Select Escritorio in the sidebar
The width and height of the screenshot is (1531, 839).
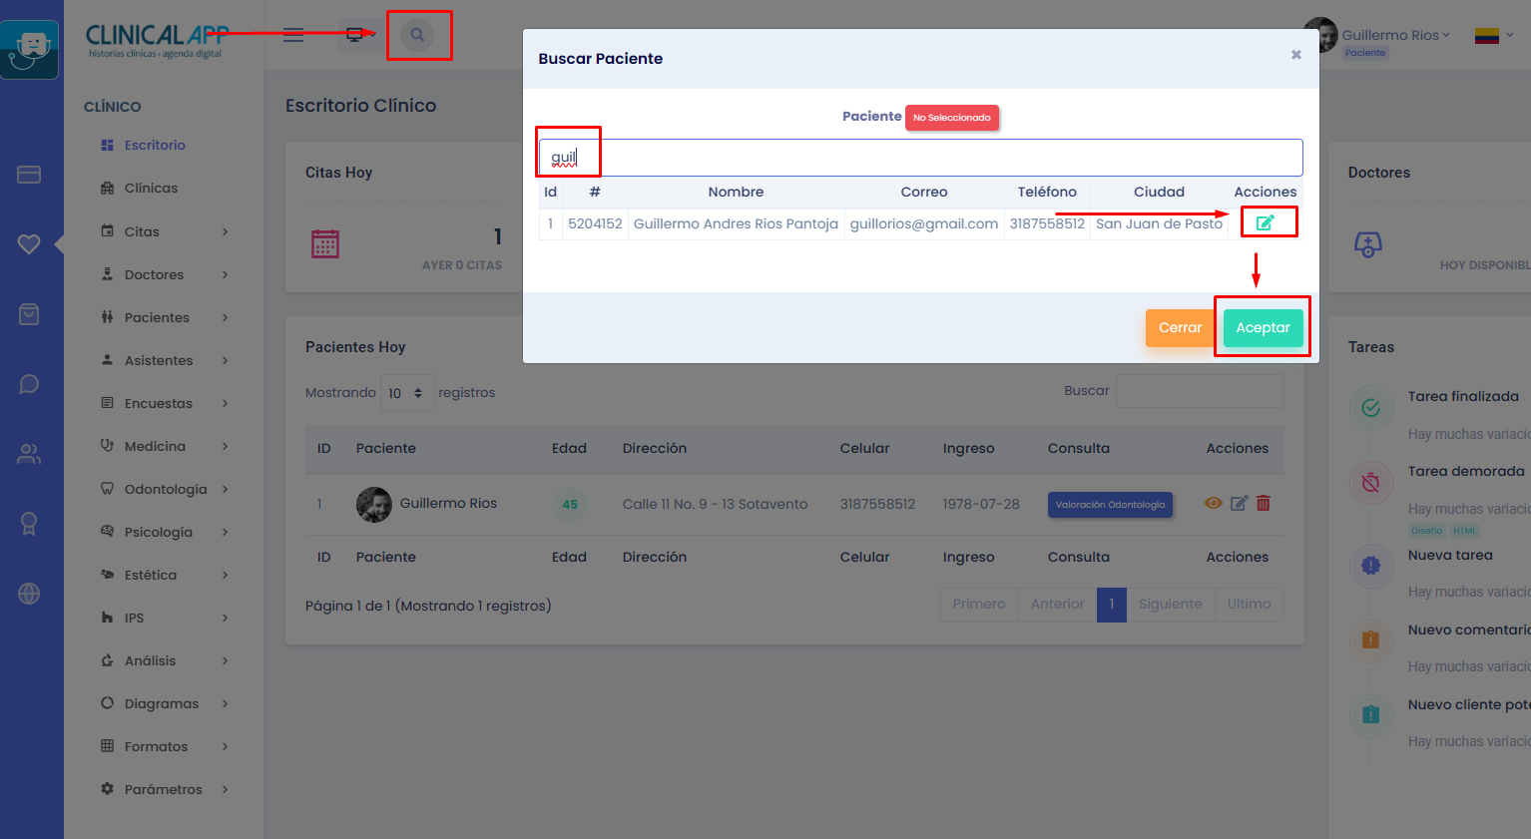tap(155, 145)
